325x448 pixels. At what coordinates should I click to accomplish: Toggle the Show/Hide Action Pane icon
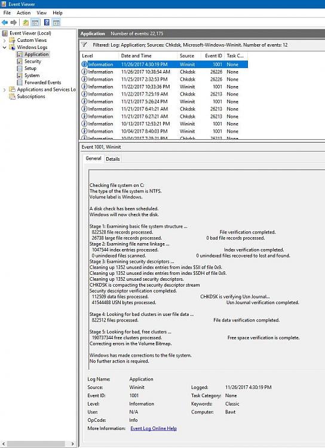[56, 22]
